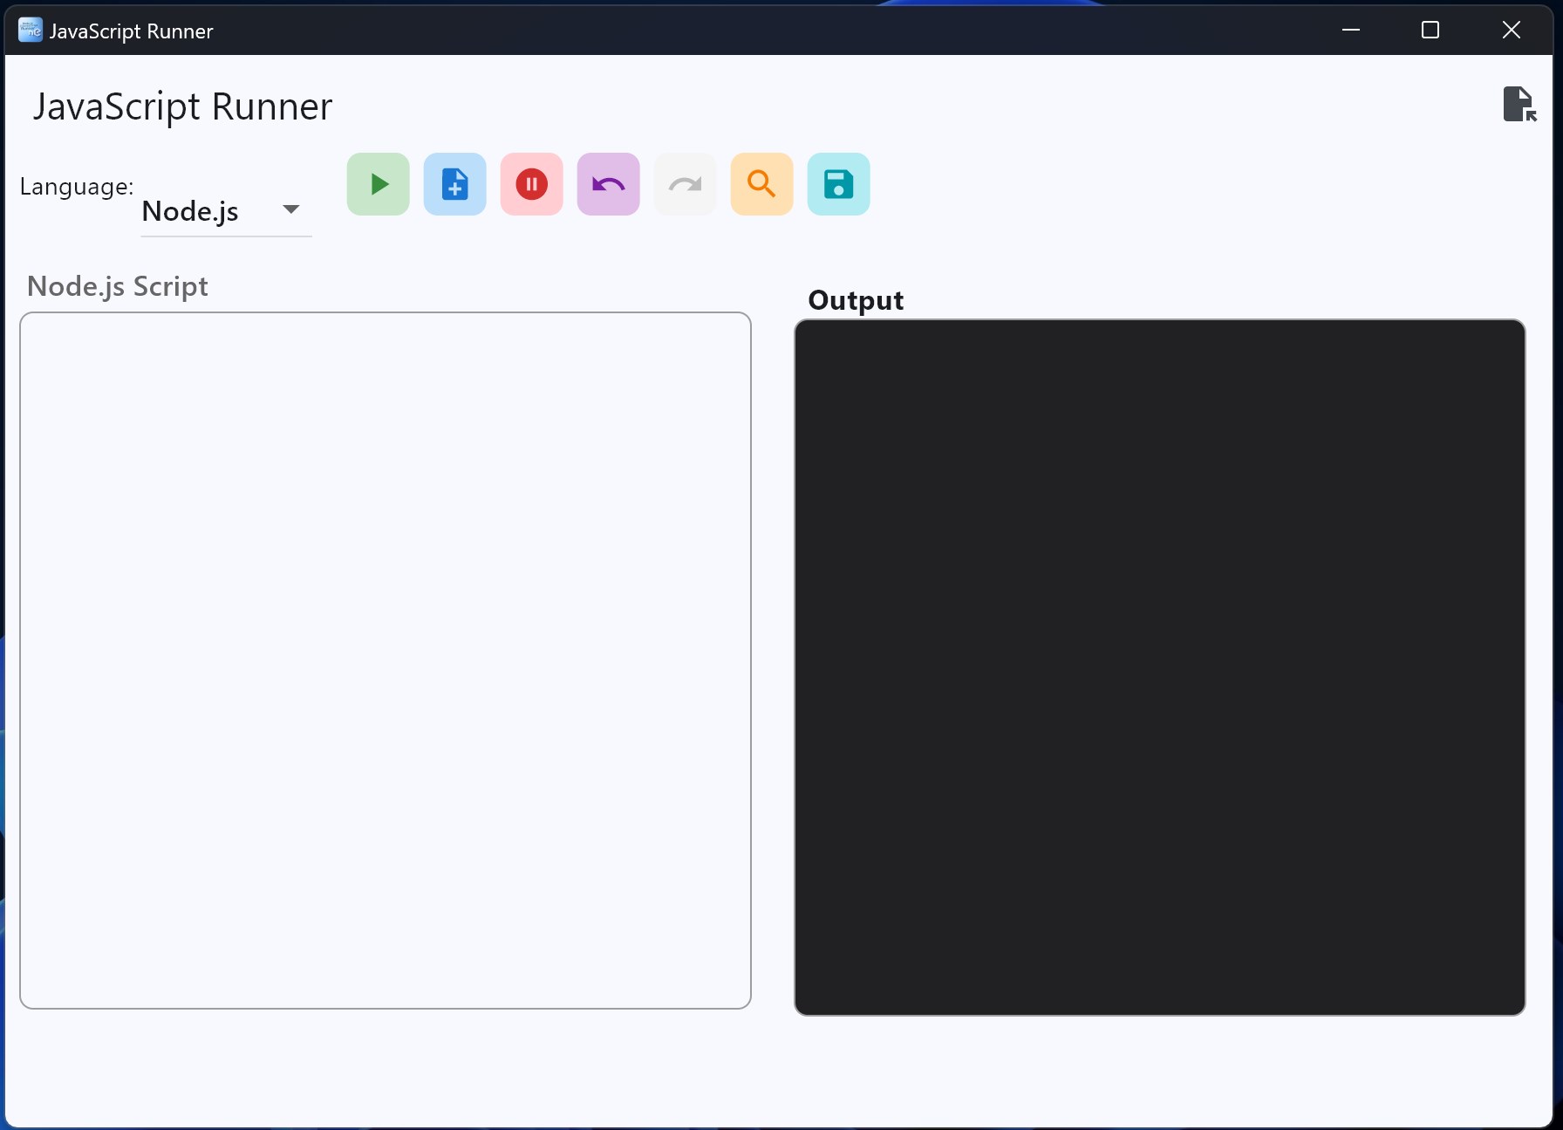Click the teal Save toolbar button
This screenshot has width=1563, height=1130.
pos(838,184)
